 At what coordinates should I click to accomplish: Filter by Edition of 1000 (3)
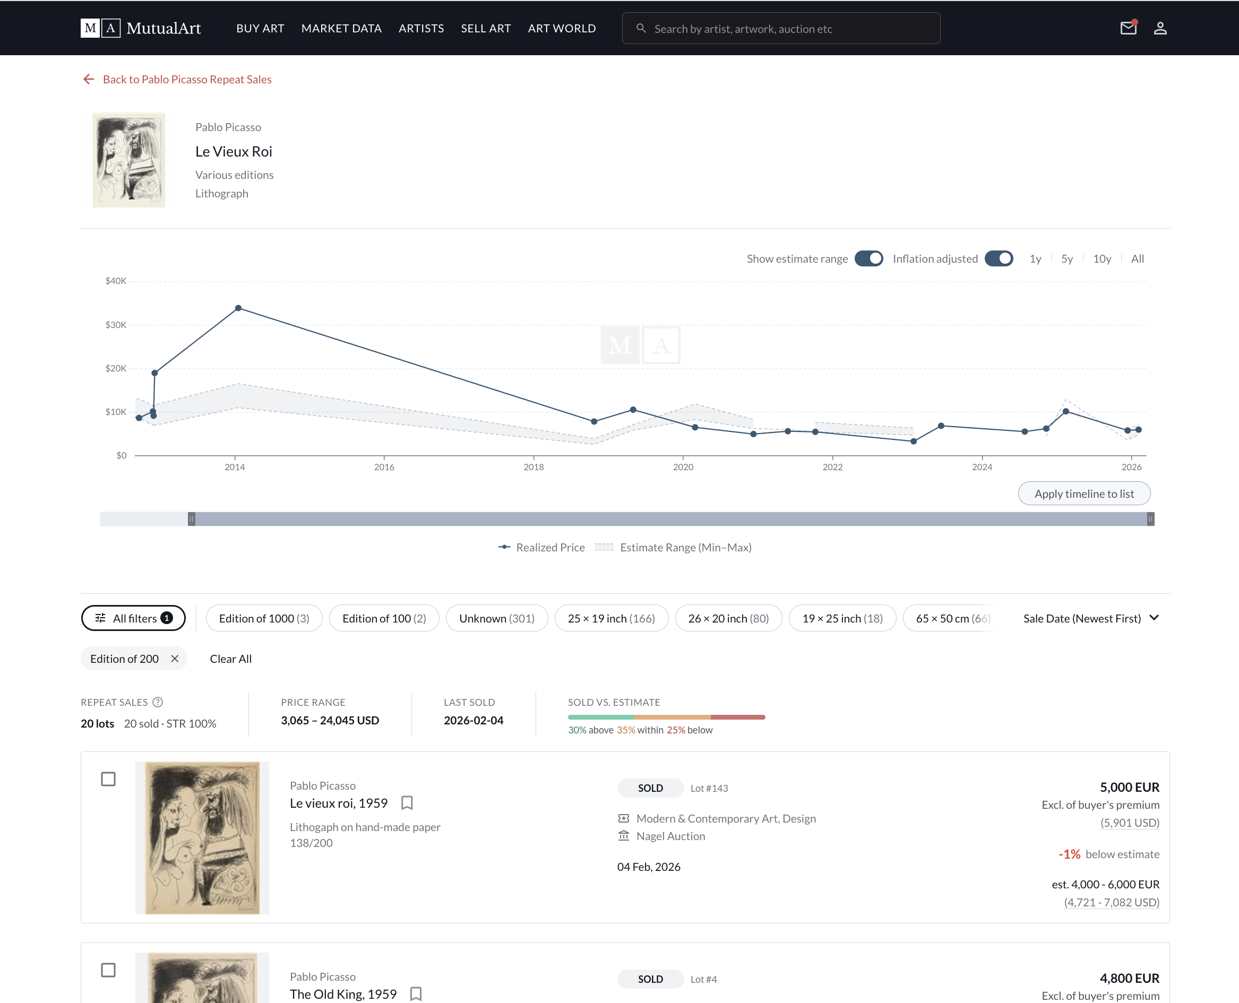click(x=264, y=618)
